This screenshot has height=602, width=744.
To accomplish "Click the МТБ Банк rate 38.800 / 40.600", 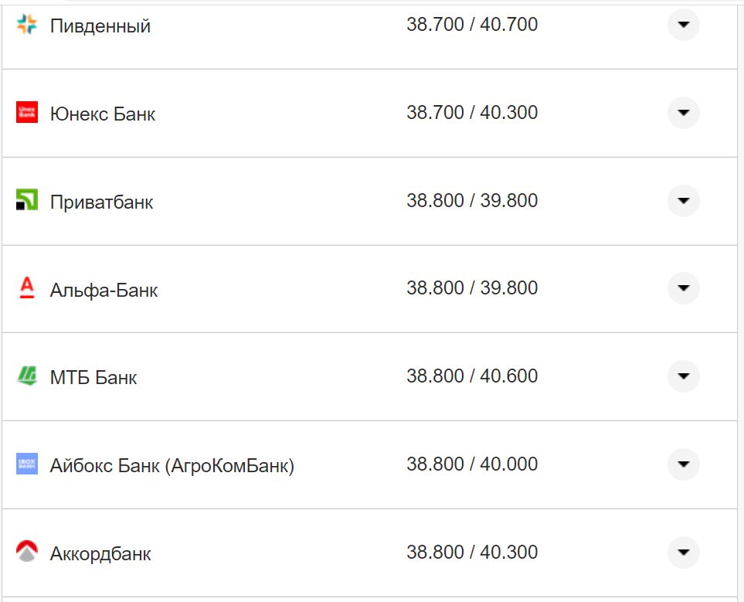I will 472,376.
